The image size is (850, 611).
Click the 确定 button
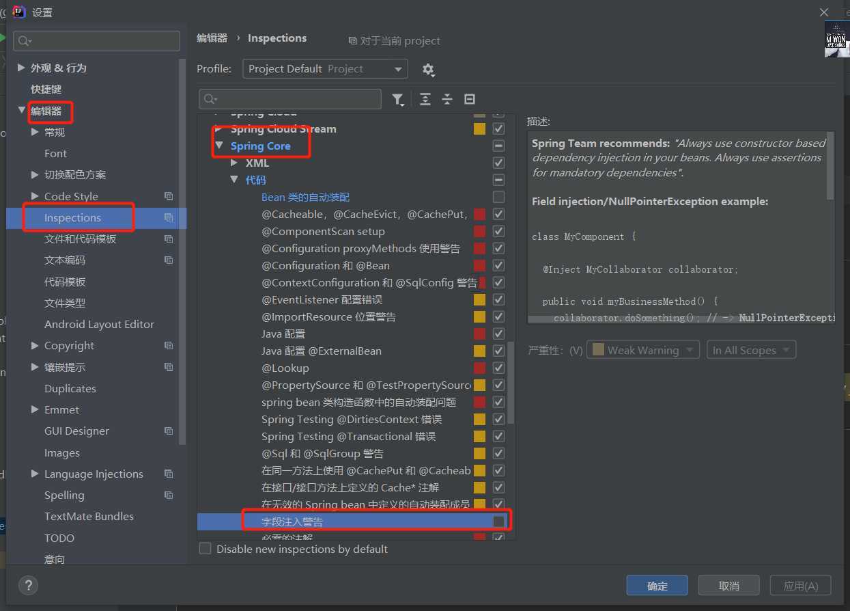pyautogui.click(x=657, y=586)
